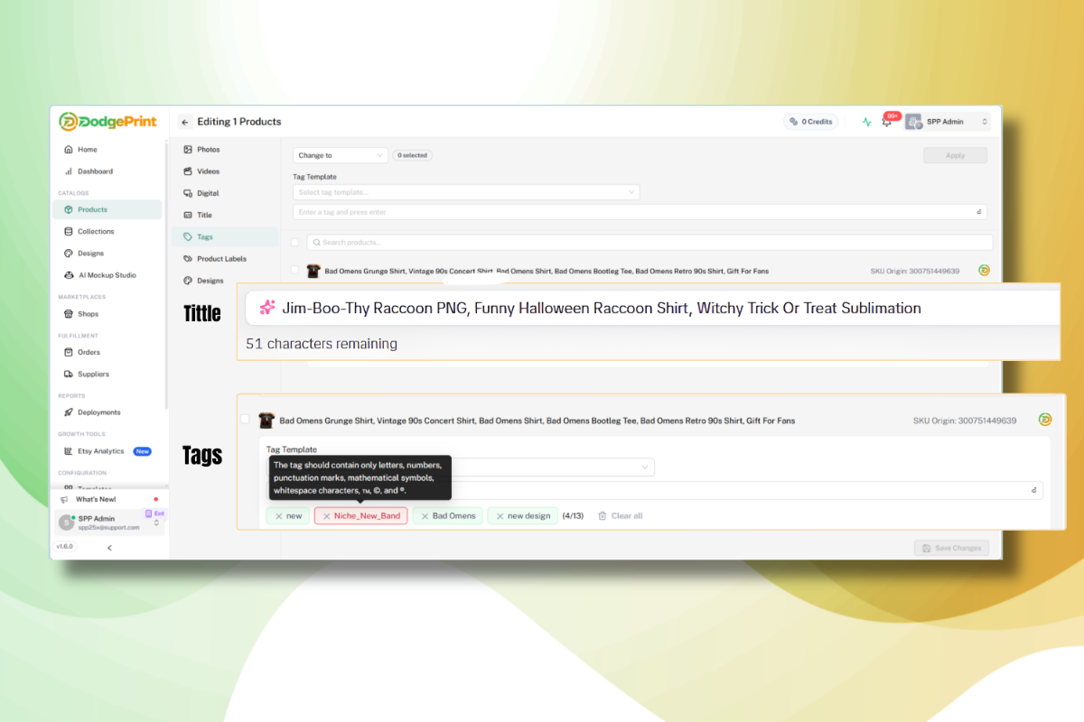The image size is (1084, 722).
Task: Go back using the arrow beside Editing 1 Products
Action: pyautogui.click(x=185, y=122)
